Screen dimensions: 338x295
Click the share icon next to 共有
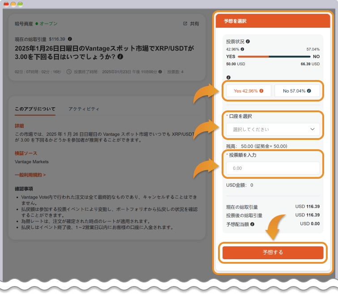tap(185, 23)
